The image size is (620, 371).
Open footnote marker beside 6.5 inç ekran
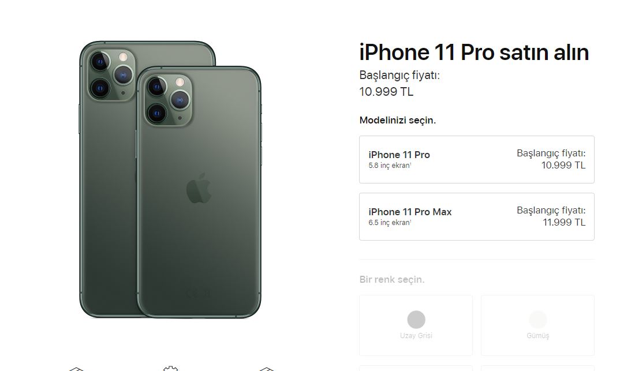click(x=410, y=221)
